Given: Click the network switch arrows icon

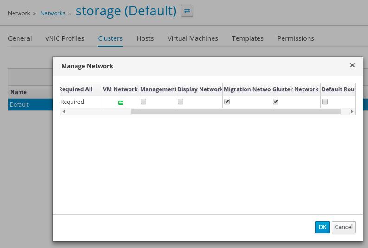Looking at the screenshot, I should click(187, 11).
